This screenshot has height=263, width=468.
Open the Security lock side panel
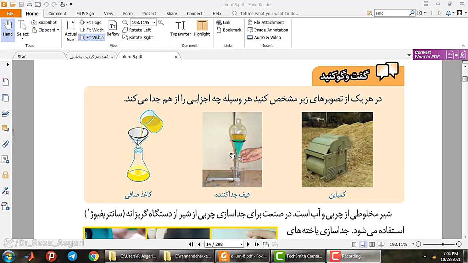pos(5,175)
